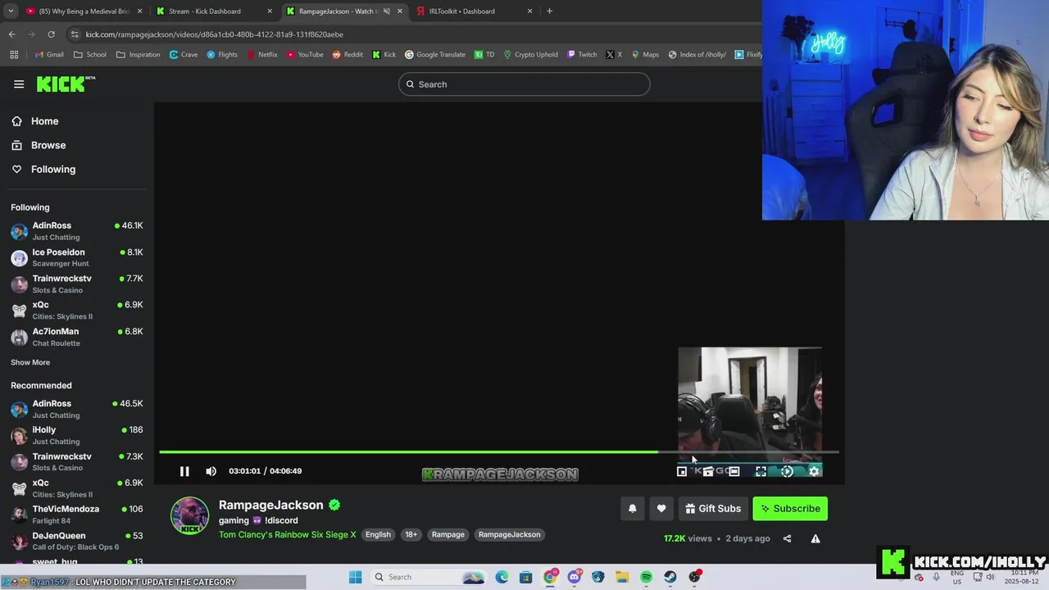
Task: Toggle theater mode in player
Action: pyautogui.click(x=734, y=471)
